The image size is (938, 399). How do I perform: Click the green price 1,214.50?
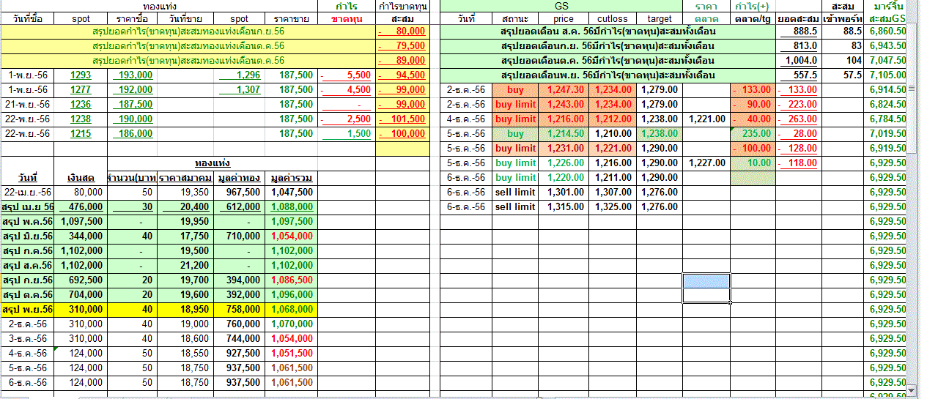point(564,134)
